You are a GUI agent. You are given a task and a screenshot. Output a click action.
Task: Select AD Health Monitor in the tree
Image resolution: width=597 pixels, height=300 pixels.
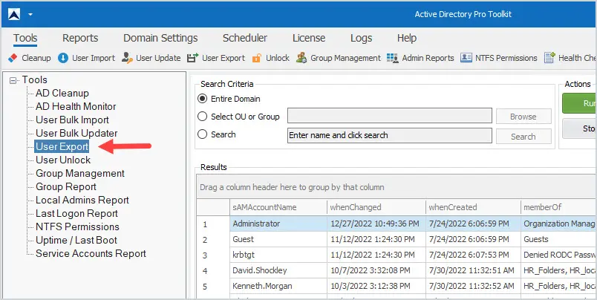coord(76,107)
